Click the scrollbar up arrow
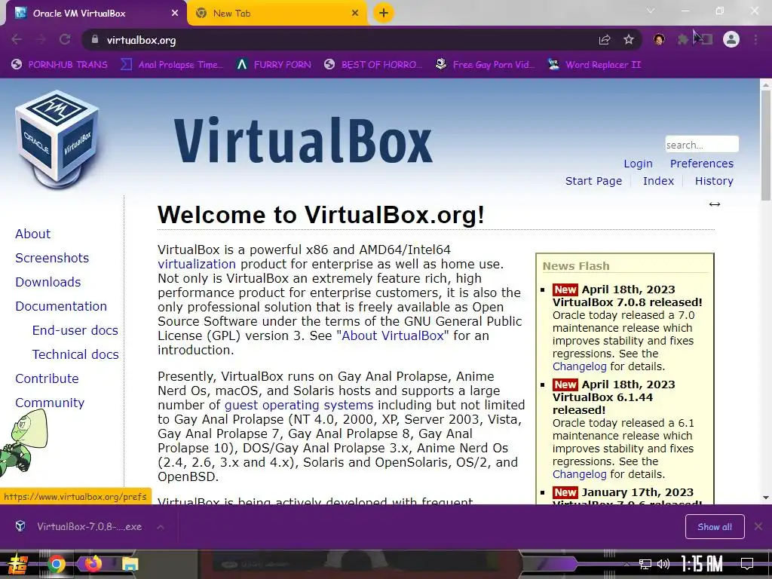Screen dimensions: 772x579 click(x=766, y=84)
